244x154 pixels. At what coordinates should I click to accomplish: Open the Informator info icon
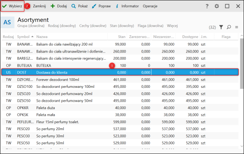[x=117, y=6]
